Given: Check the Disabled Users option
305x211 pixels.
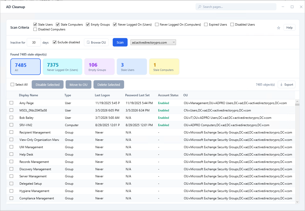Looking at the screenshot, I should [x=232, y=25].
